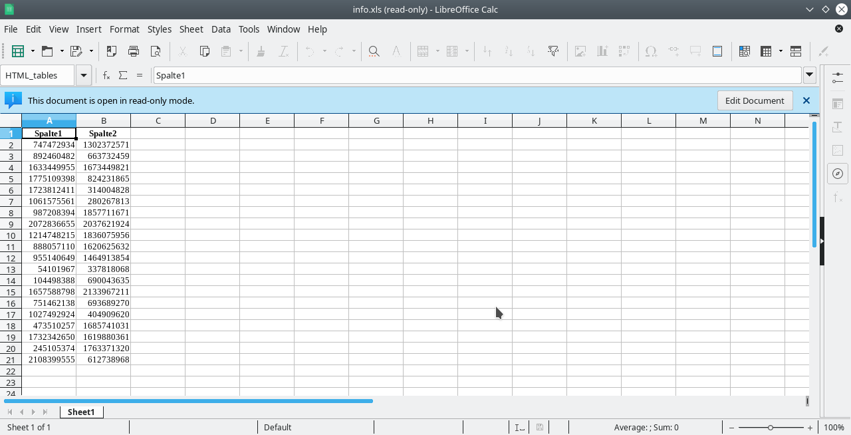Expand the Name Box dropdown

pyautogui.click(x=84, y=75)
